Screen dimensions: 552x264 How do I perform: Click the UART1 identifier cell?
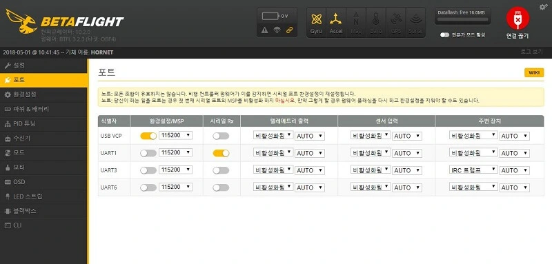pyautogui.click(x=114, y=153)
